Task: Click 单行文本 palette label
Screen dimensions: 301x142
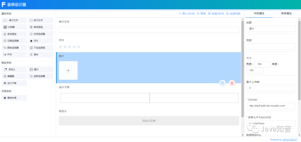Action: (x=13, y=20)
